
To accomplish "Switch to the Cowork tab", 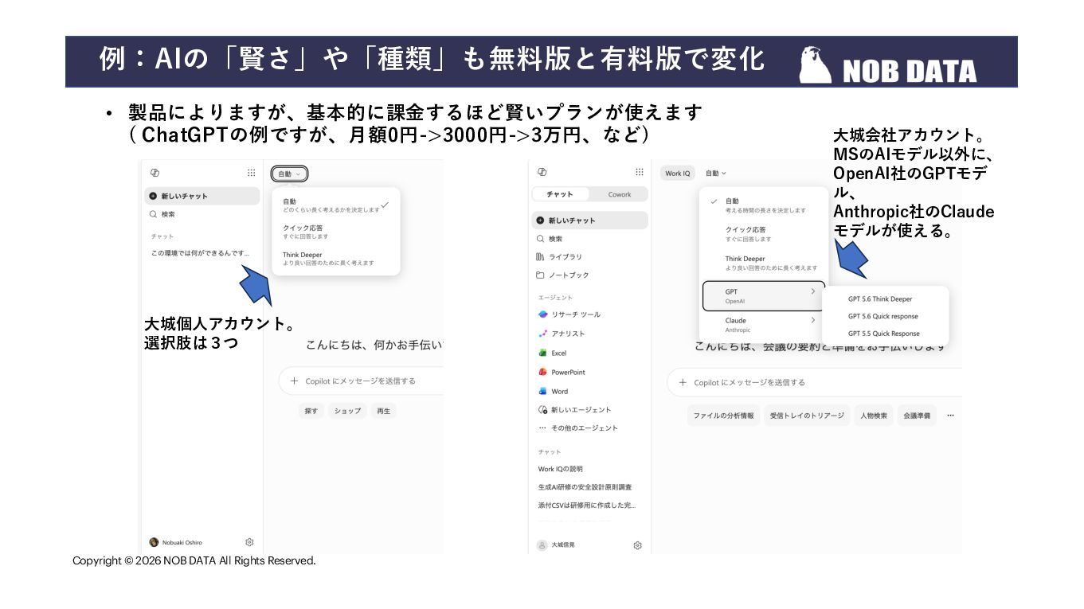I will 619,194.
